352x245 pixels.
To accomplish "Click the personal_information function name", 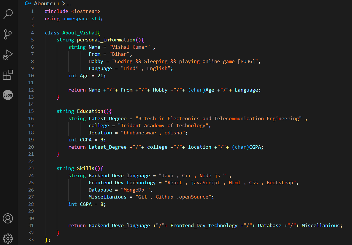I will click(106, 40).
